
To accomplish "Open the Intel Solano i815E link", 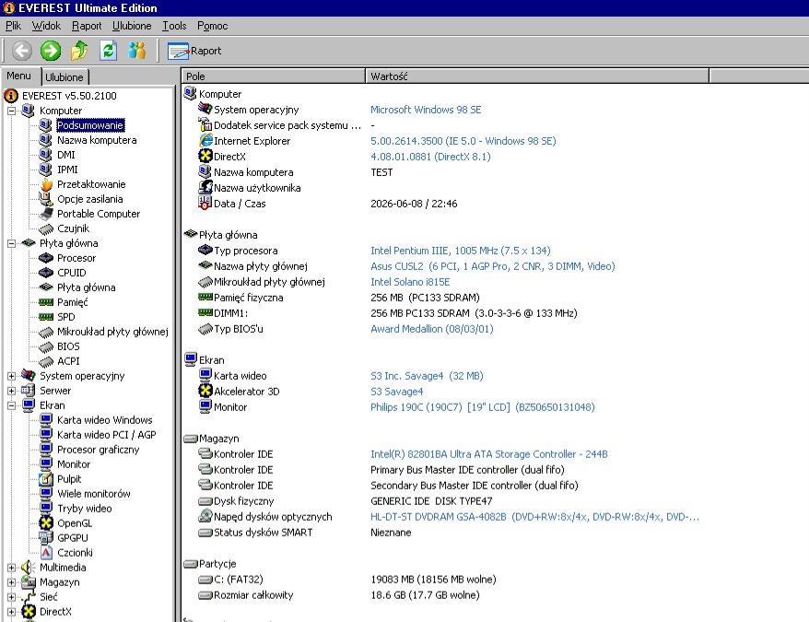I will [410, 282].
